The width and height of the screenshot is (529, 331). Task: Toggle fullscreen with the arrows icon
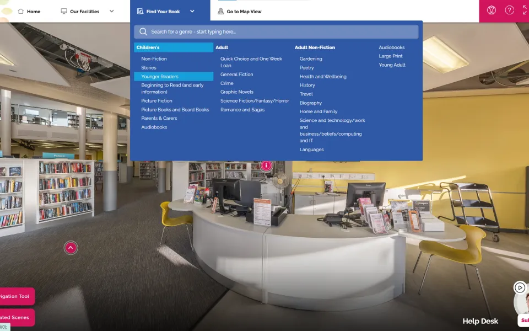525,10
